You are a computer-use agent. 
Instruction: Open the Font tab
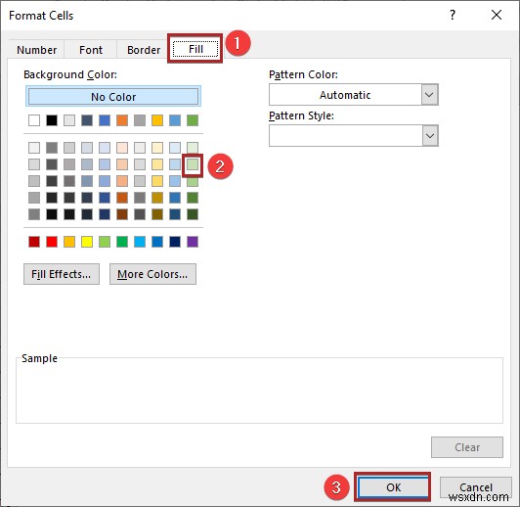(91, 50)
